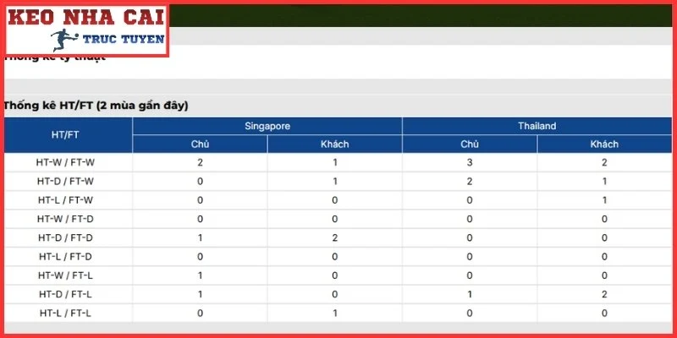Select the Khách subheader under Singapore
This screenshot has width=677, height=338.
[334, 144]
